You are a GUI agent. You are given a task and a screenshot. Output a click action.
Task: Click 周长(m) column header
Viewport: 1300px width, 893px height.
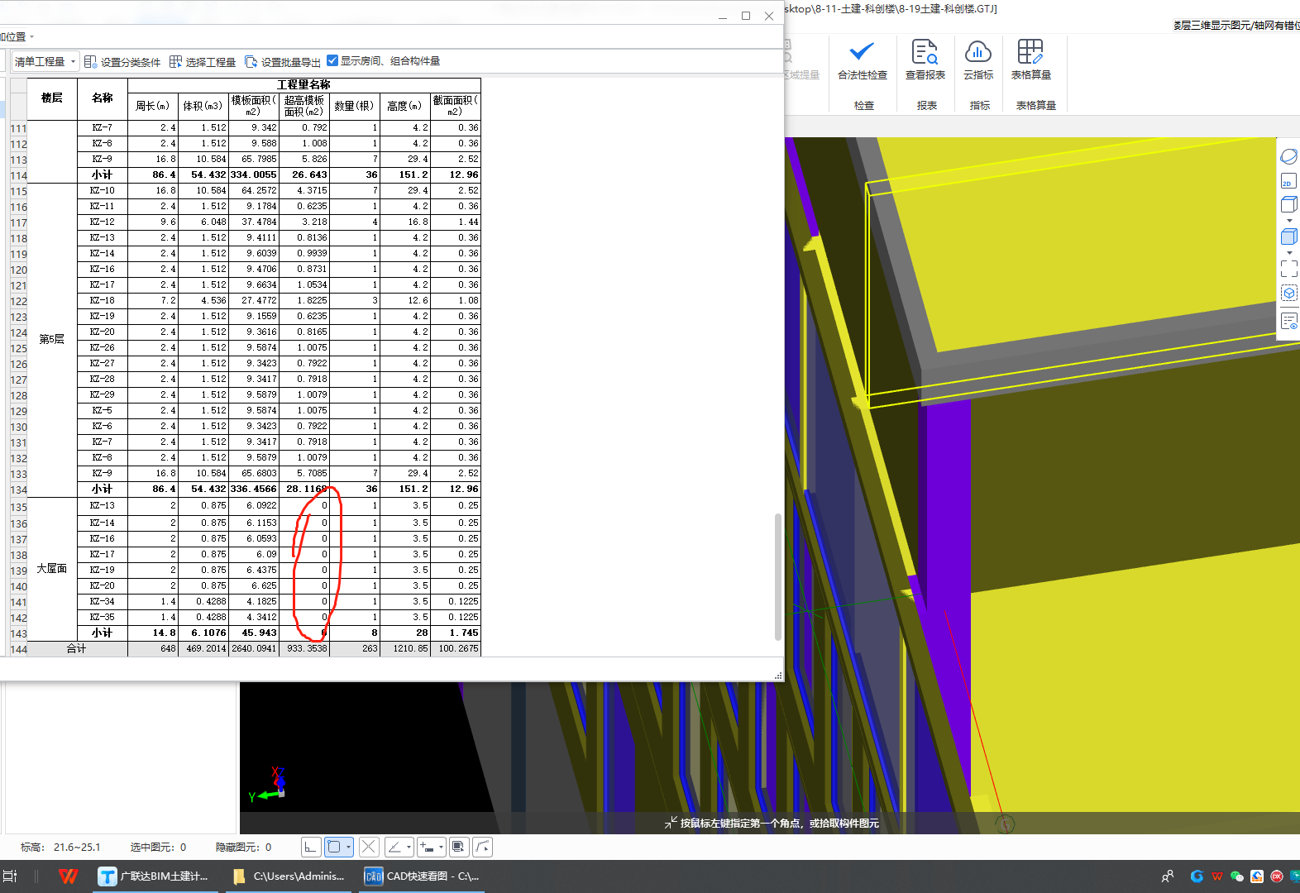coord(152,106)
